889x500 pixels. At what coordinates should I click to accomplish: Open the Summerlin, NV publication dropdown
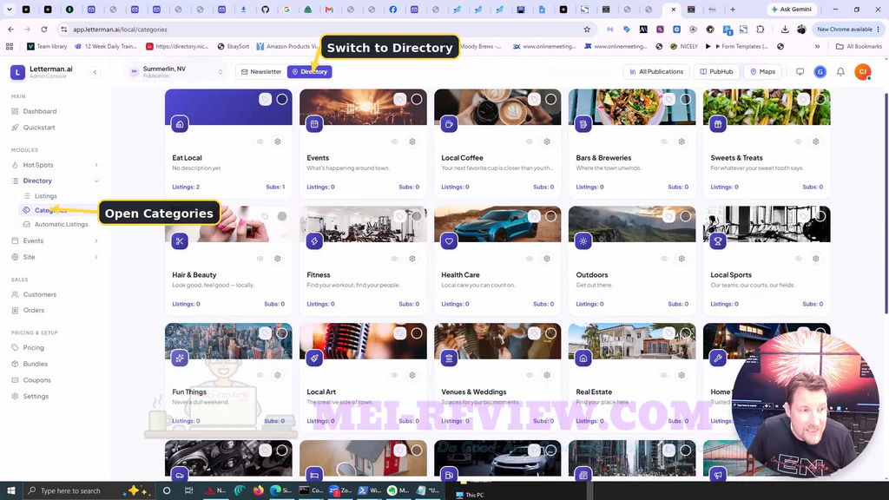click(x=176, y=72)
